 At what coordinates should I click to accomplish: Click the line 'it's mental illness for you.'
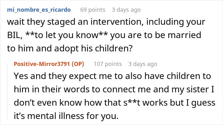66,116
